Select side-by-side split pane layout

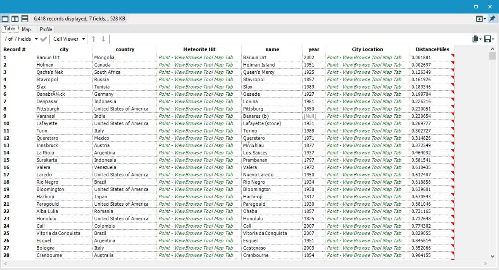pyautogui.click(x=15, y=19)
